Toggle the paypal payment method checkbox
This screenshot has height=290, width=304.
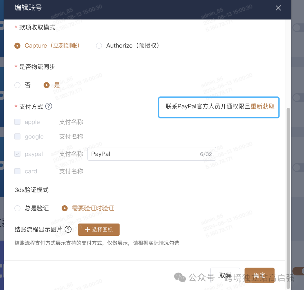(x=17, y=154)
